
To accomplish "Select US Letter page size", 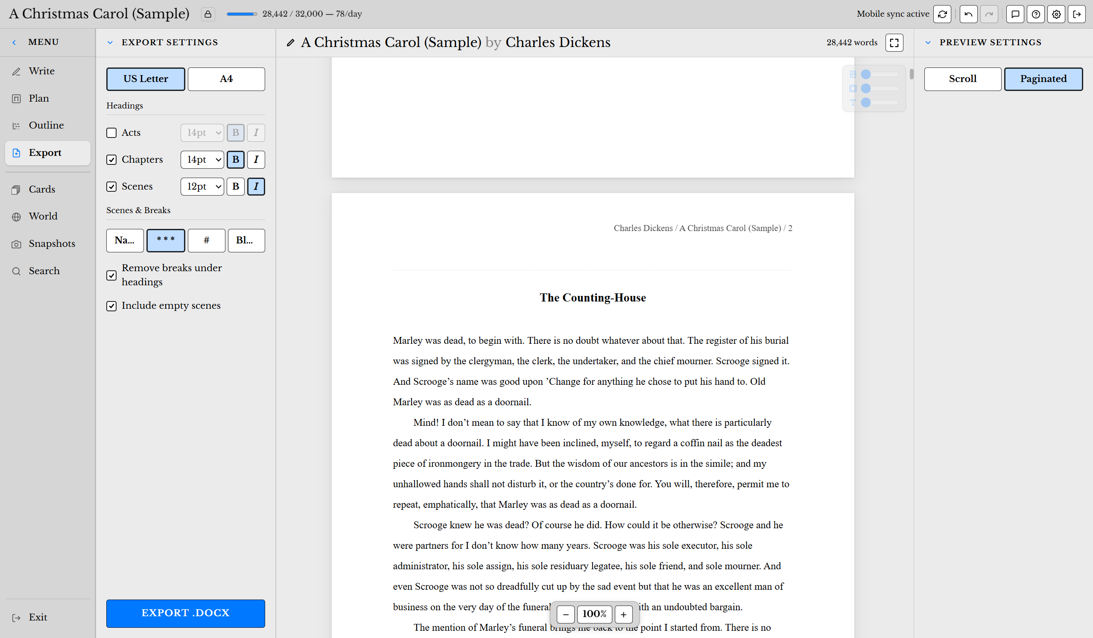I will [x=146, y=79].
